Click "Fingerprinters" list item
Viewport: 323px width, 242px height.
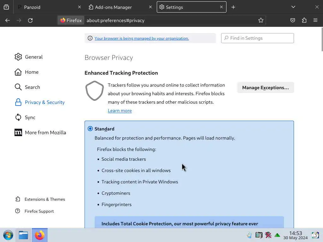(x=116, y=205)
